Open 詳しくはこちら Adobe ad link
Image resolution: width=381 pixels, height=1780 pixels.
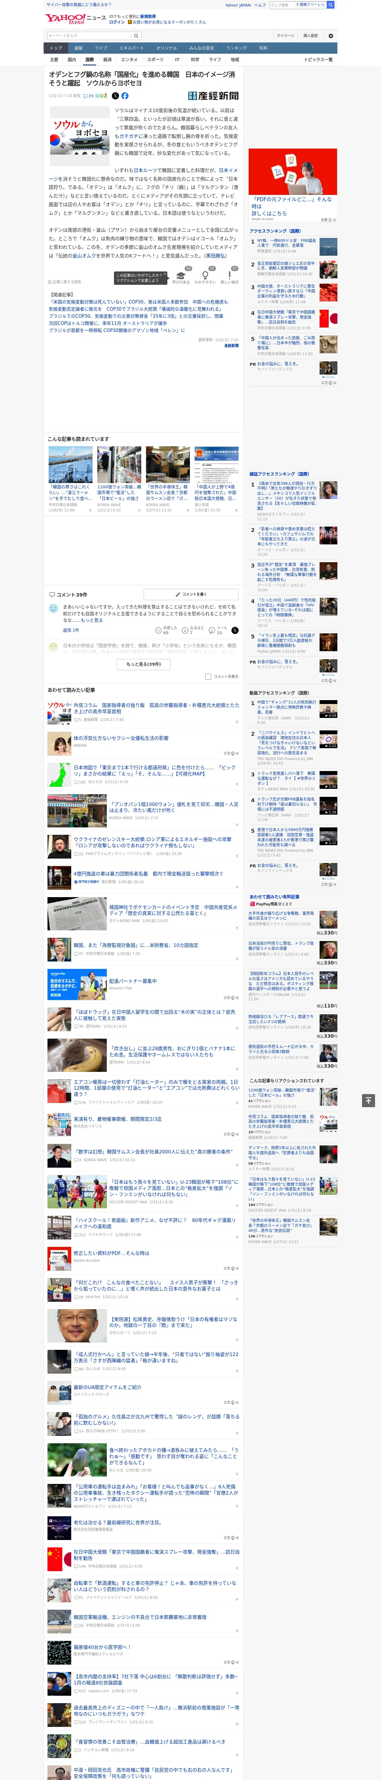click(x=269, y=214)
